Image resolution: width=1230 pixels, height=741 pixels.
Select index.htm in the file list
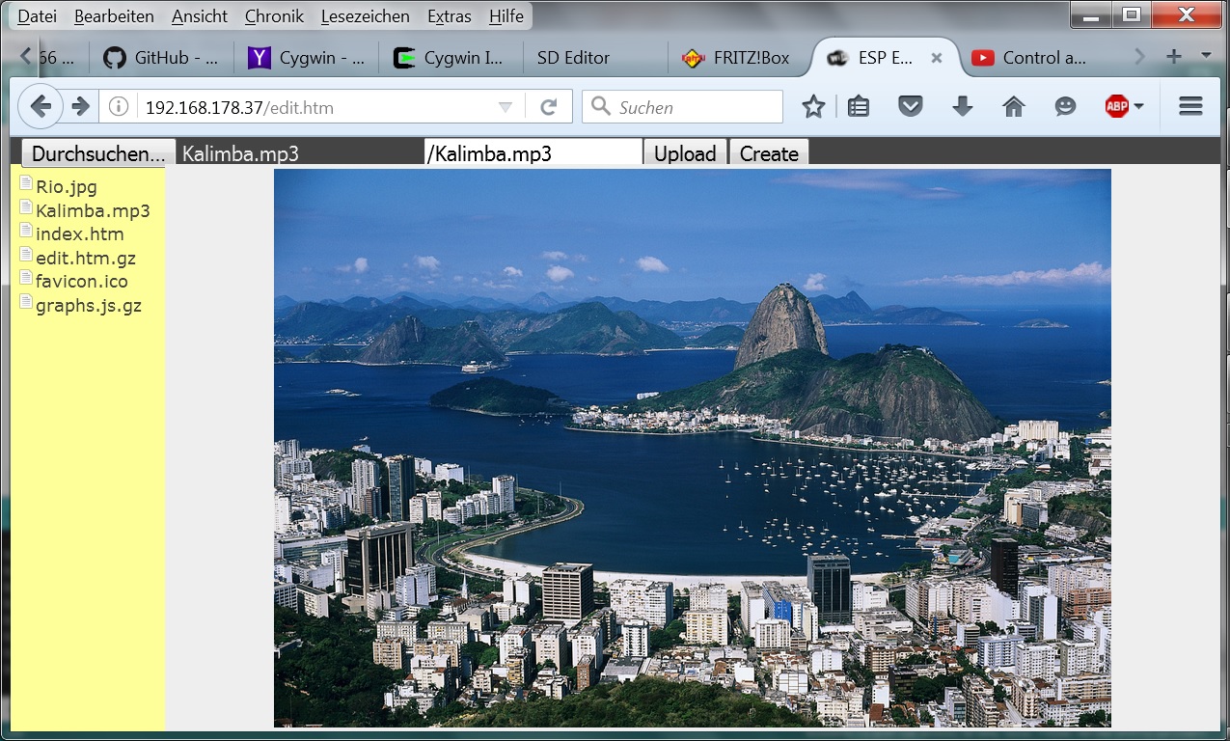pos(79,233)
